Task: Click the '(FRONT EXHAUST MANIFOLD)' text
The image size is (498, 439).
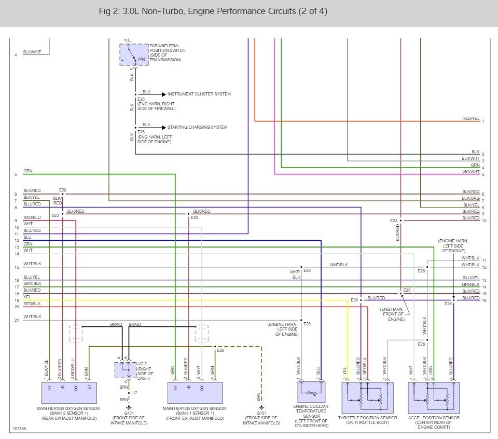Action: click(x=195, y=418)
